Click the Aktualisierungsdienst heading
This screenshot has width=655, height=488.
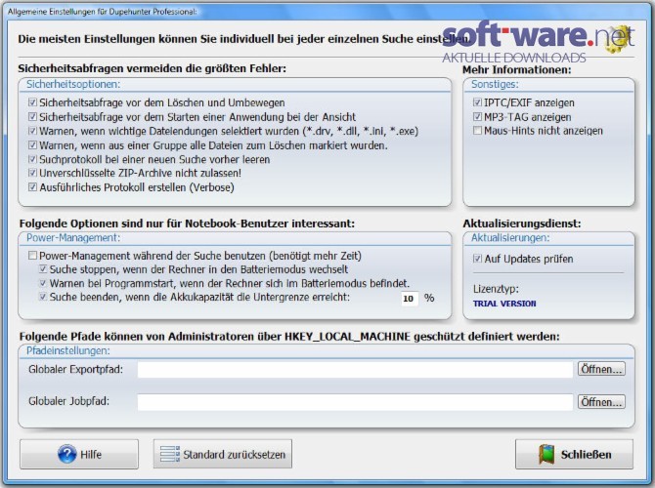click(522, 224)
